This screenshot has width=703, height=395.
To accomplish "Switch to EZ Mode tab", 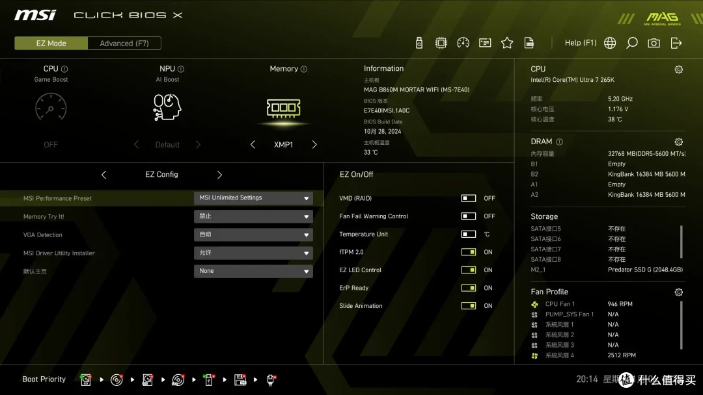I will (x=51, y=44).
